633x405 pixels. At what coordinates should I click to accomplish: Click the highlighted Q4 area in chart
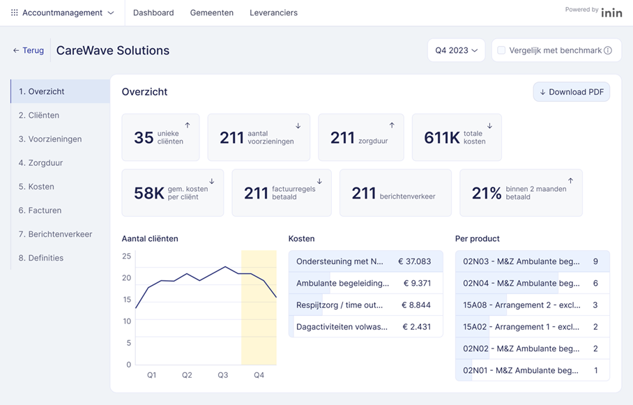coord(259,307)
